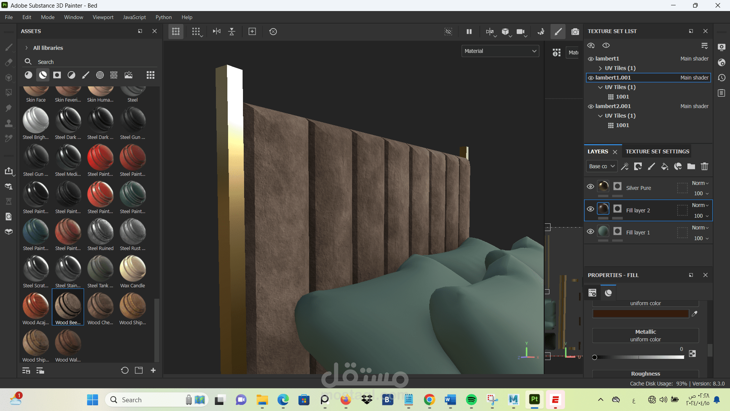Switch asset view to grid layout
The width and height of the screenshot is (730, 411).
pyautogui.click(x=150, y=75)
